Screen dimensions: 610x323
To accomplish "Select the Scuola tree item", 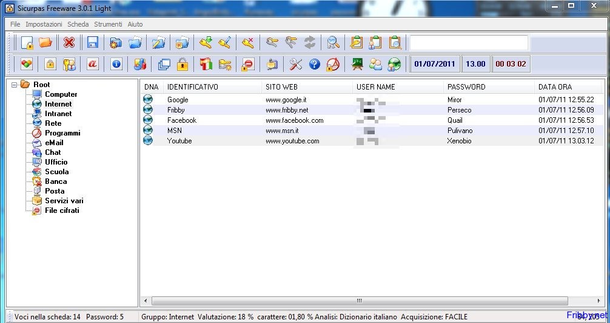I will [57, 172].
